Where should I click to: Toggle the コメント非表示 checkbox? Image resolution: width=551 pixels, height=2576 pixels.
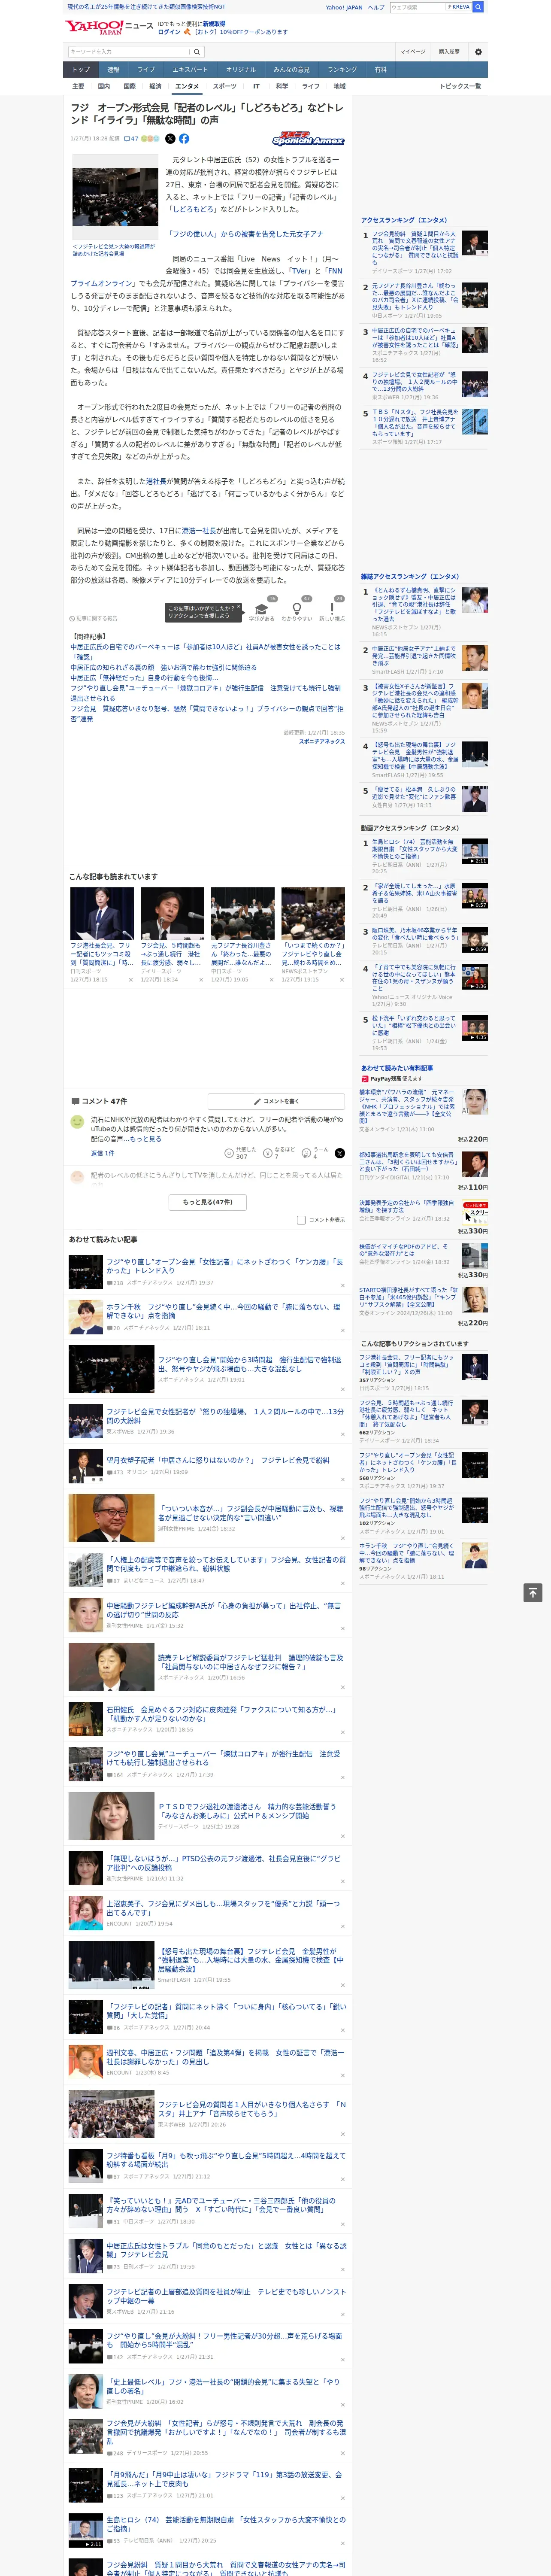pos(301,1220)
